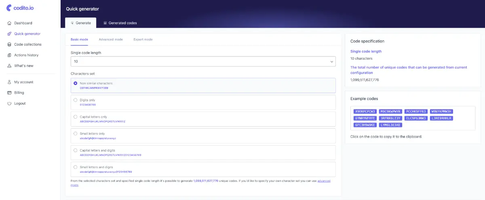Open My account settings
Viewport: 485px width, 200px height.
24,82
